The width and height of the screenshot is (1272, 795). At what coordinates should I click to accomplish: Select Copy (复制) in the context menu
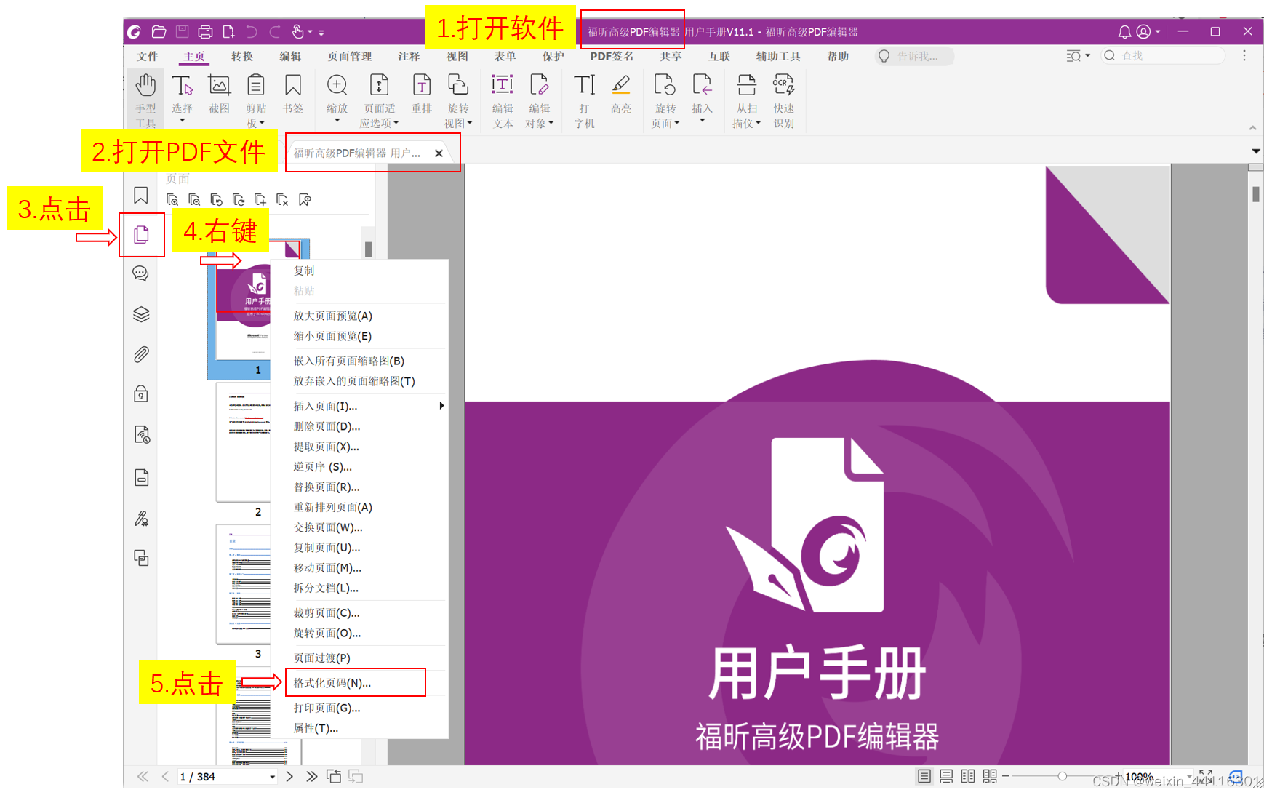point(359,271)
